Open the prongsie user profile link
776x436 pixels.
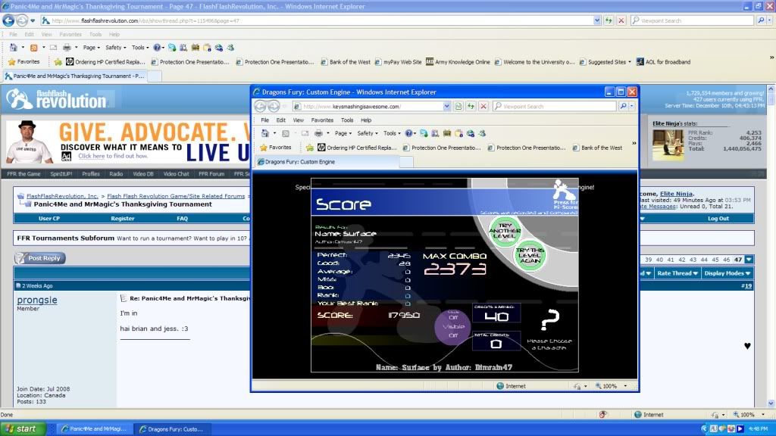pyautogui.click(x=36, y=300)
